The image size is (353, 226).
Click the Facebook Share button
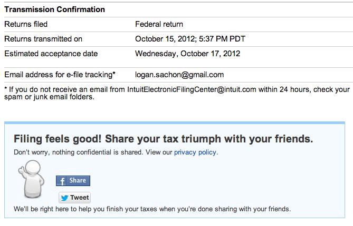point(73,181)
